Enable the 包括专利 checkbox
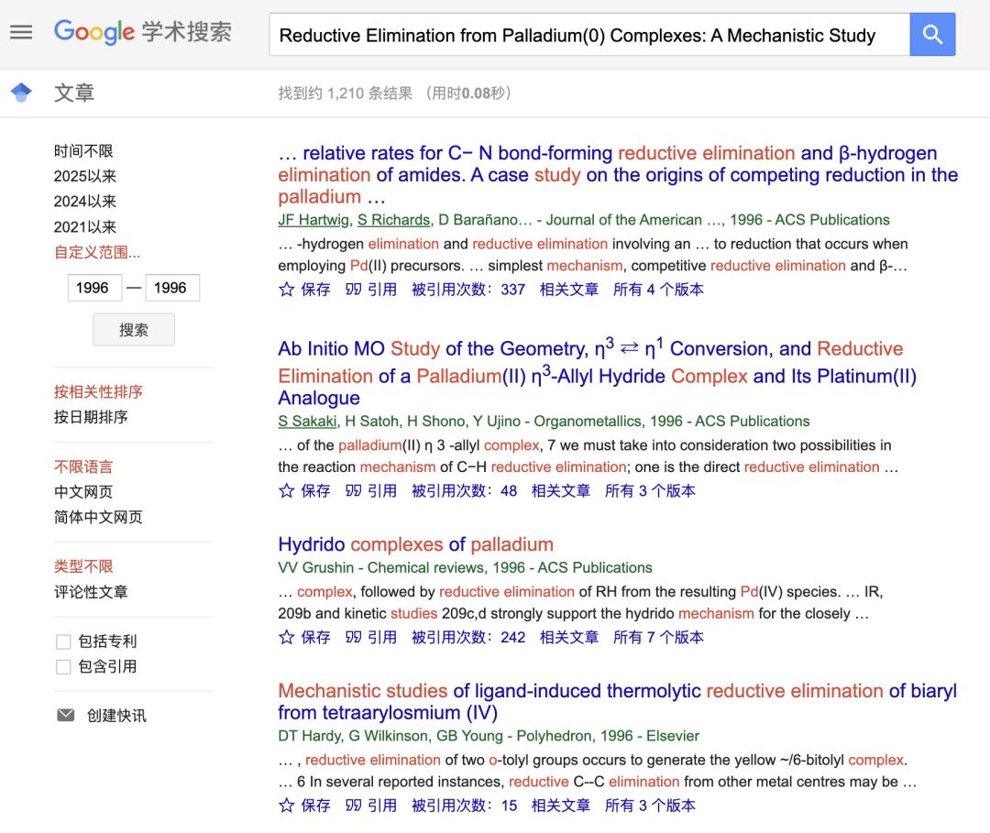Screen dimensions: 990x833 point(63,641)
